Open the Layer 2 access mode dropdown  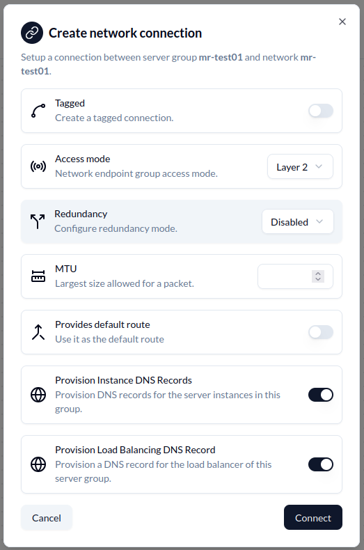click(x=300, y=166)
